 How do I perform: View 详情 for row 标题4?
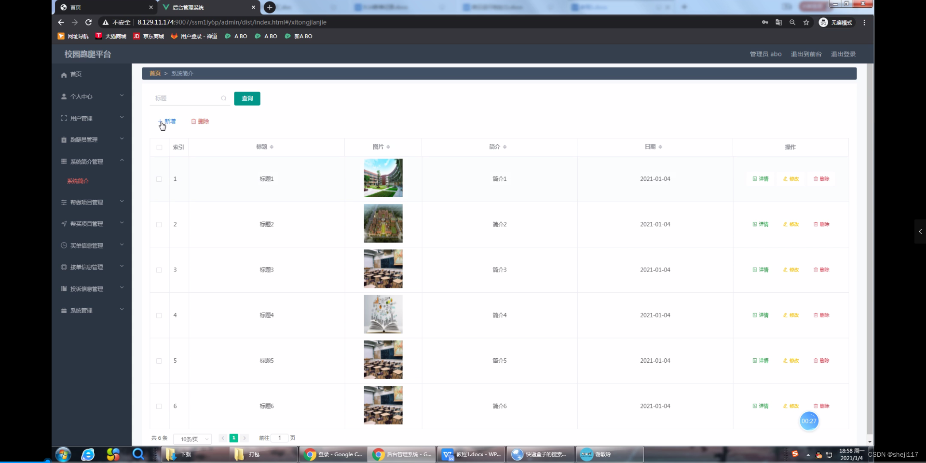click(761, 315)
